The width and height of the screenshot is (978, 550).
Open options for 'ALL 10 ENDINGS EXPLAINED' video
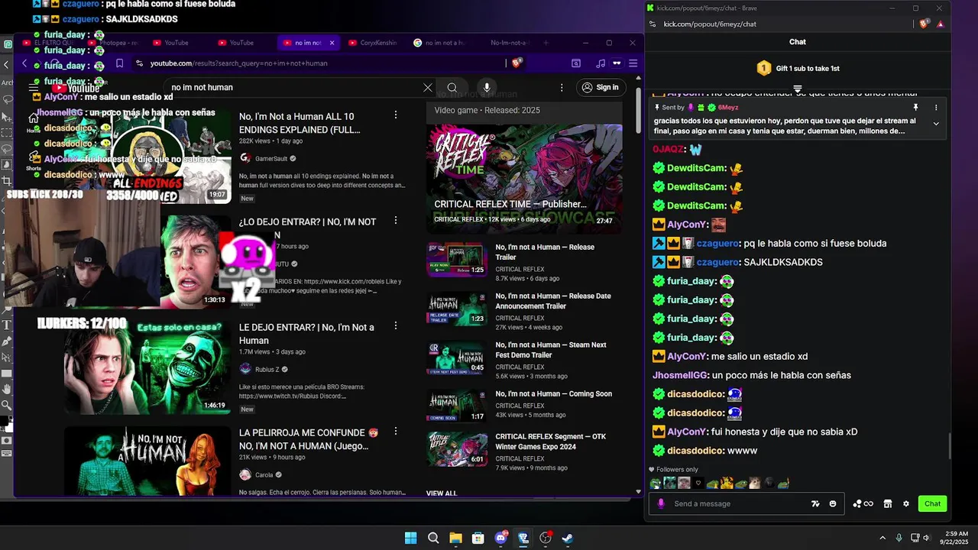point(395,115)
